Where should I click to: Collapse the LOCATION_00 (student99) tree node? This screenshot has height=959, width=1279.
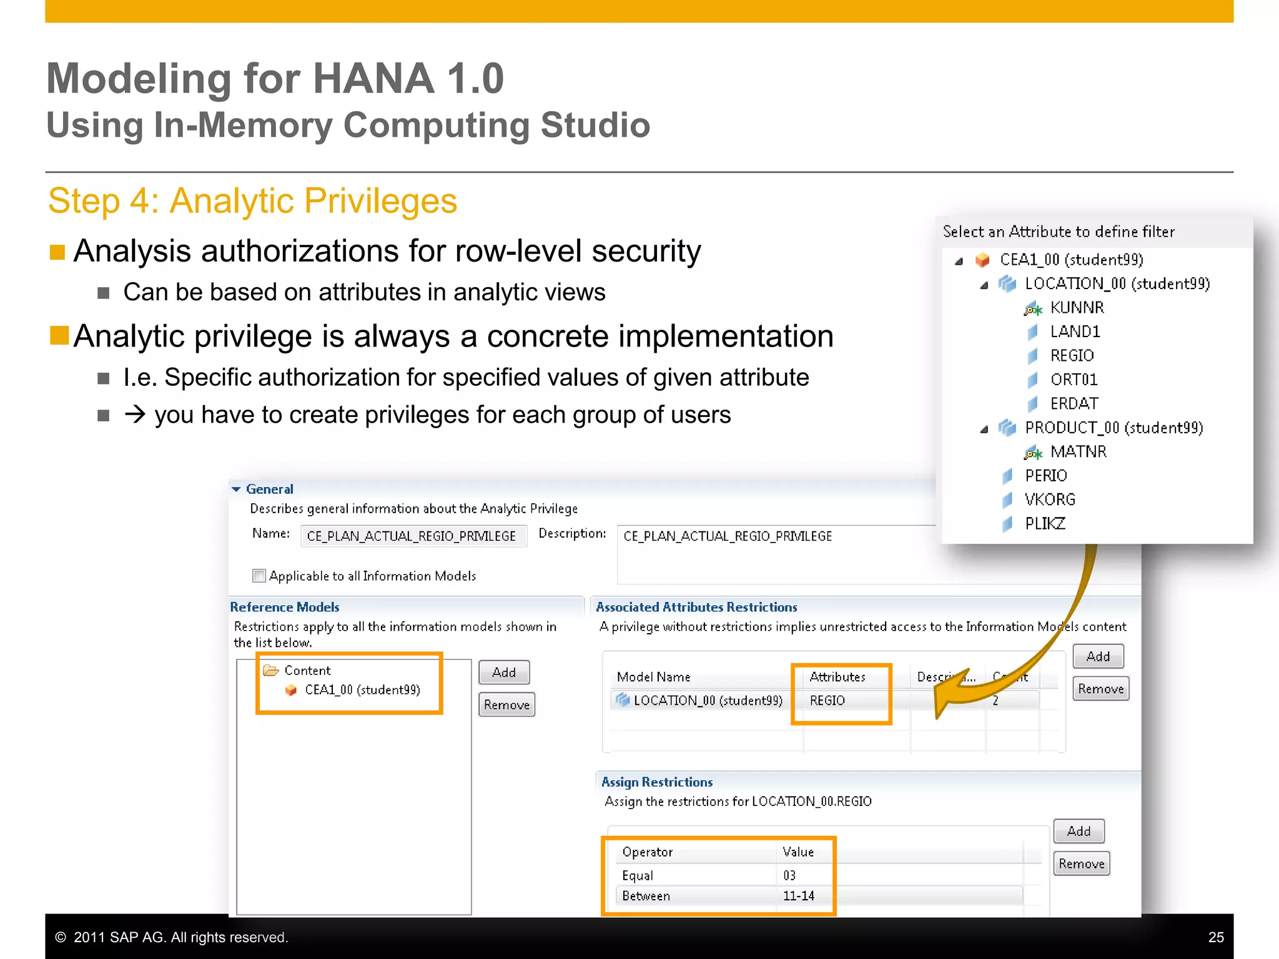coord(984,285)
